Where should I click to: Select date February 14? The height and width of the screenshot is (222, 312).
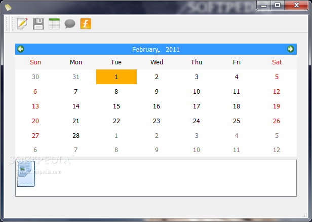[76, 106]
